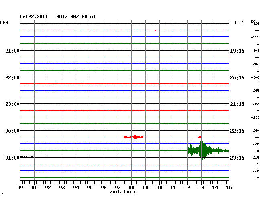This screenshot has height=198, width=261.
Task: Select the DC offset value -311
Action: [x=255, y=37]
